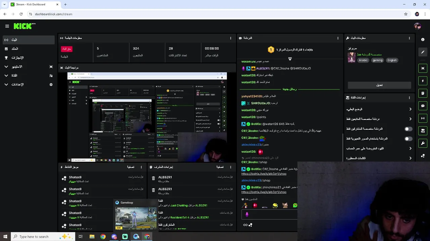Click the first Shatax8 activity entry

(103, 179)
